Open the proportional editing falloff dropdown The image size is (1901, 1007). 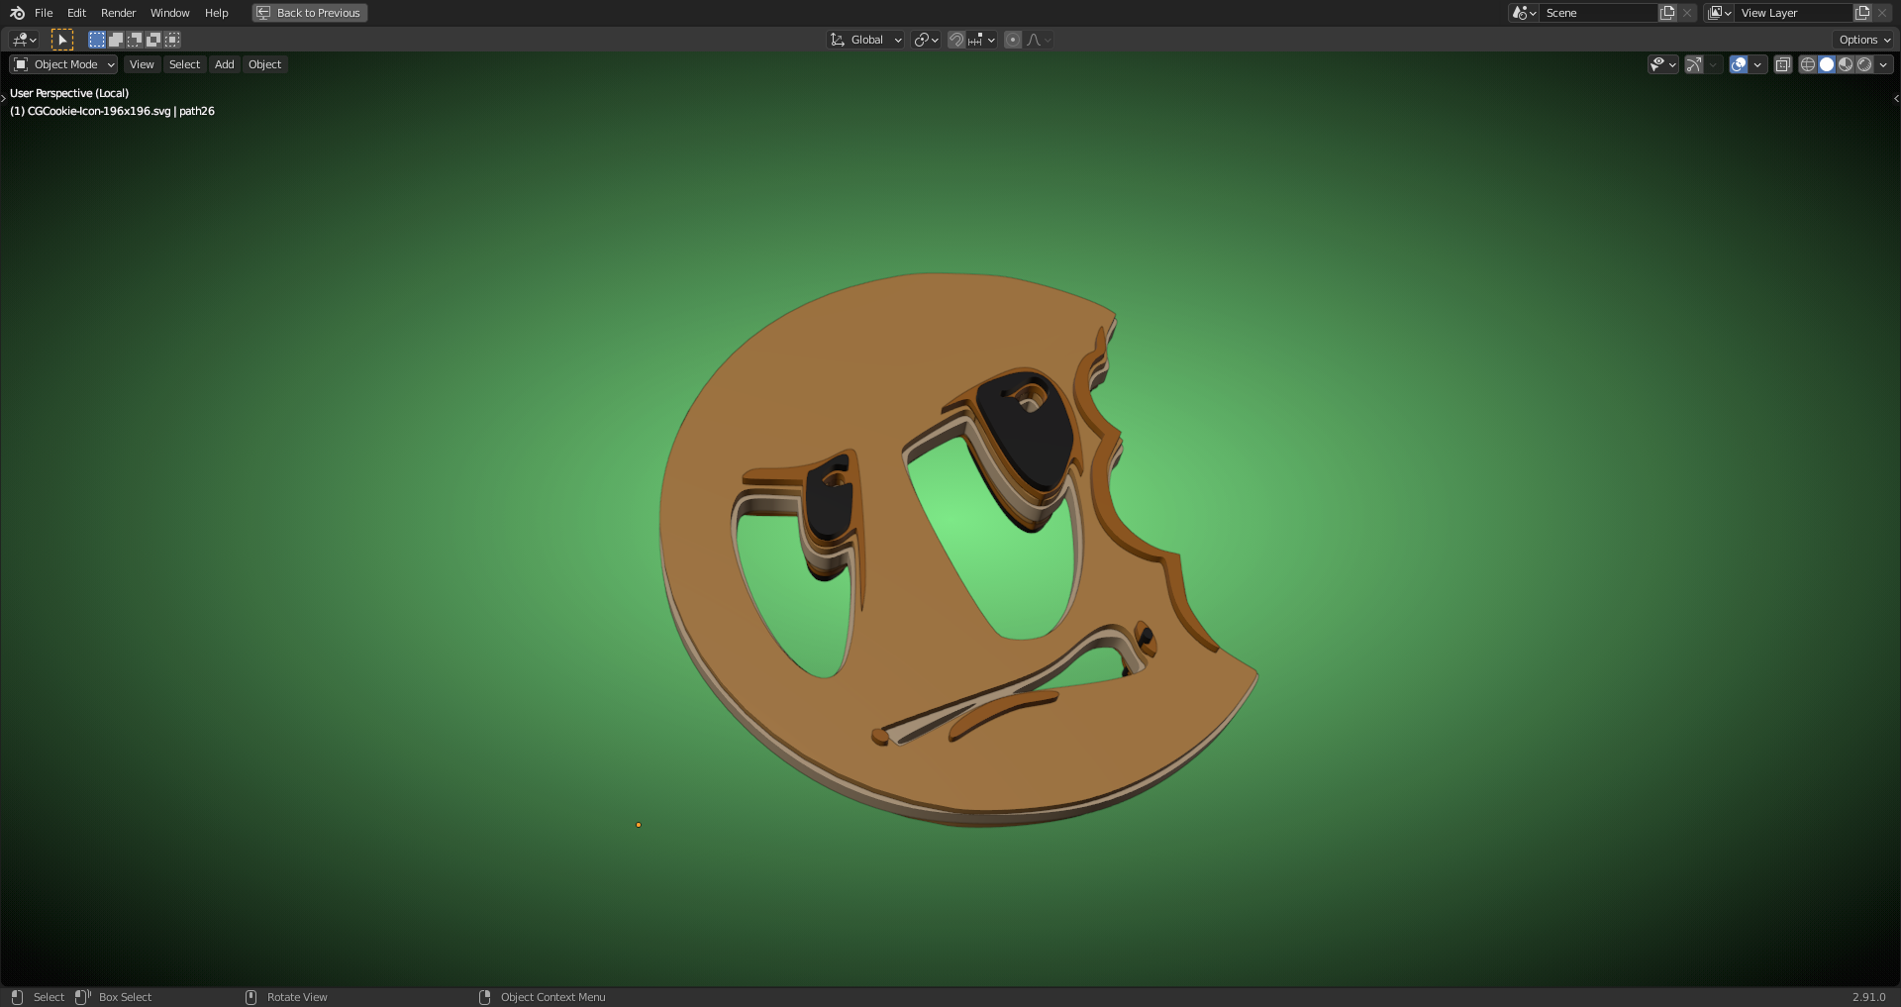point(1039,40)
